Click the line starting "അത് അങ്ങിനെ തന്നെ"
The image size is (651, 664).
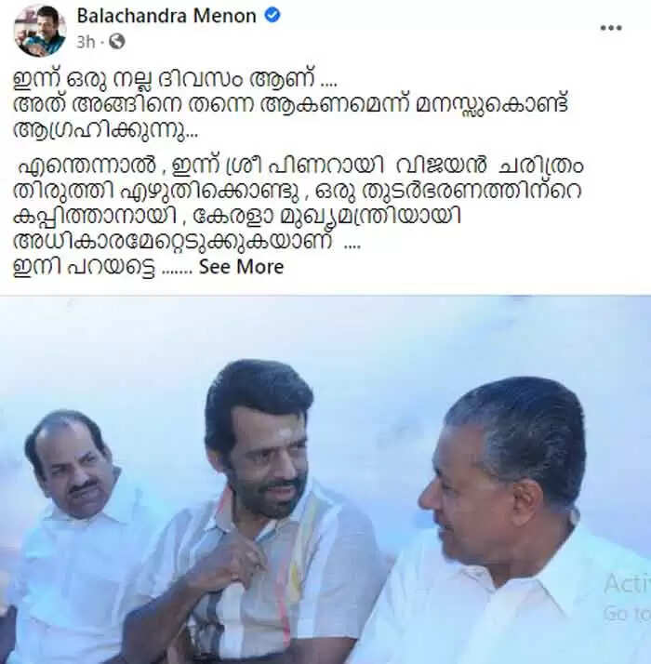click(290, 105)
